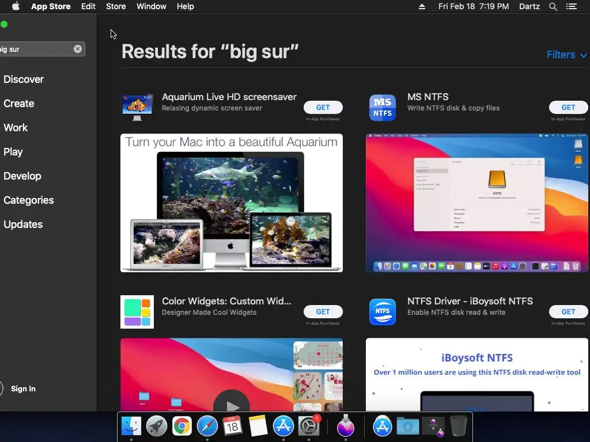Click Write NTFS disk & copy files subtitle

(x=453, y=108)
